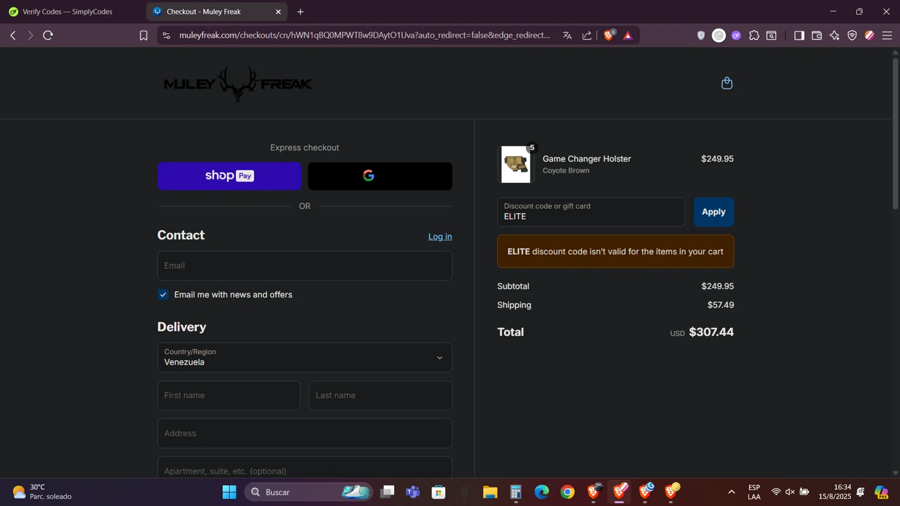Click the Log in link
Viewport: 900px width, 506px height.
point(440,237)
